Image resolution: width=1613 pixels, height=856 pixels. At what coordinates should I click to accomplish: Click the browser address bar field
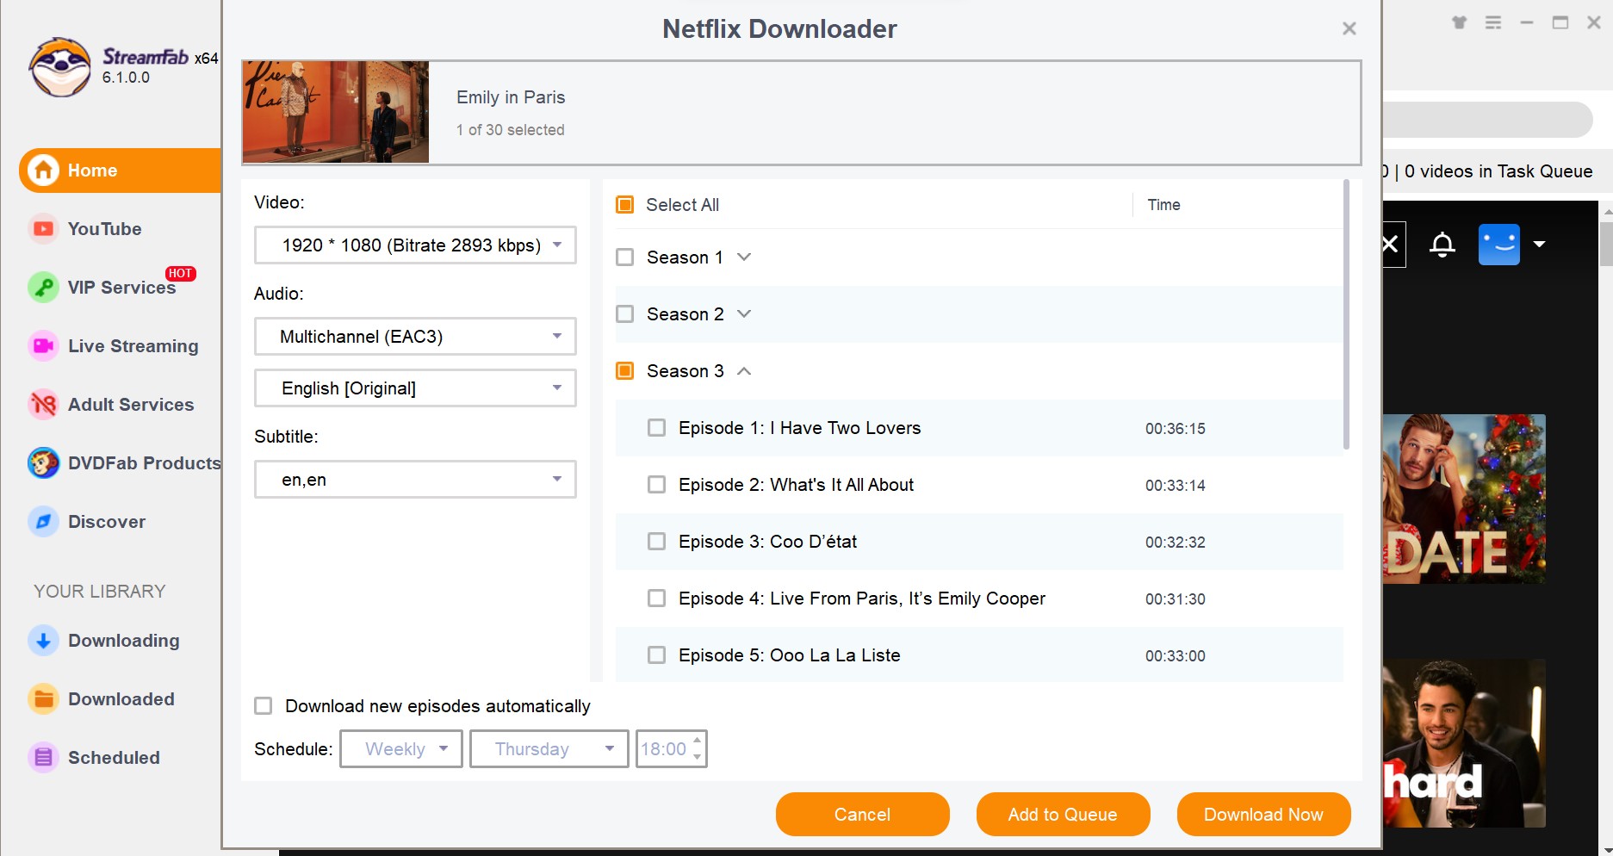(x=1488, y=120)
